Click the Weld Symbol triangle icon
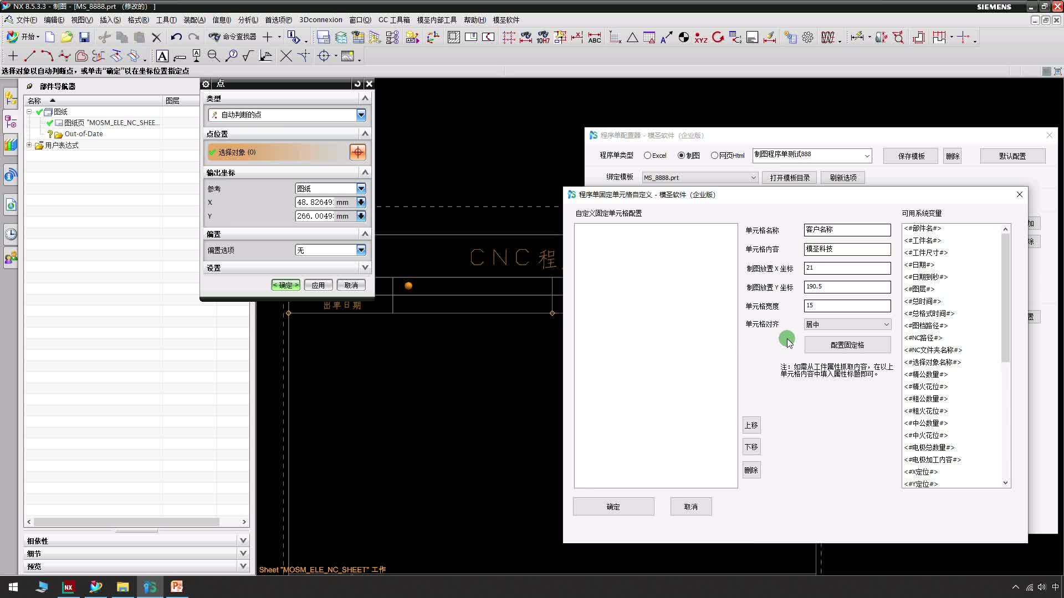The image size is (1064, 598). (x=632, y=37)
